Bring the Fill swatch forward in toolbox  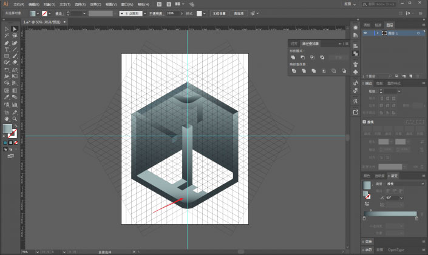(x=8, y=128)
